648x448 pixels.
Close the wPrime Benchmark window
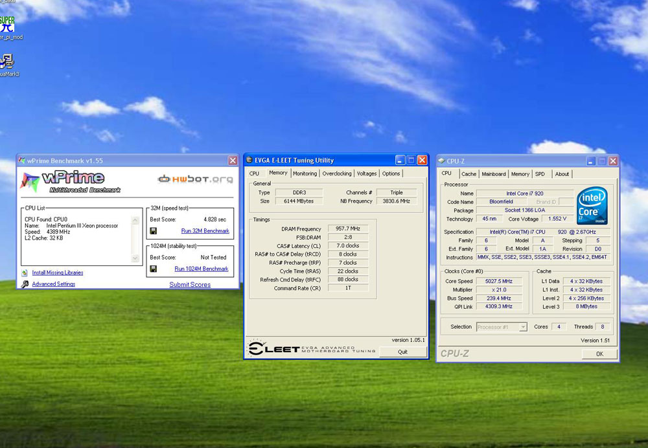[233, 161]
